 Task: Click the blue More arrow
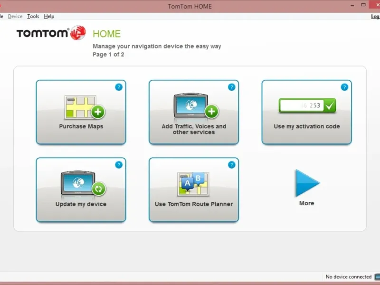[x=307, y=183]
